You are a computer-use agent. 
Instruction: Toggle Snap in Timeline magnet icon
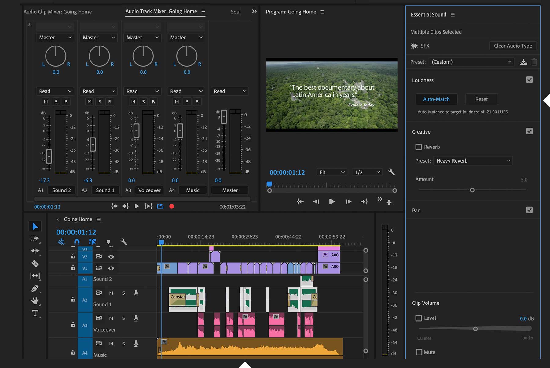(x=77, y=242)
